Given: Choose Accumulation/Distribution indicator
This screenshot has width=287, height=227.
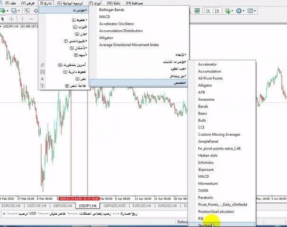Looking at the screenshot, I should (x=121, y=31).
